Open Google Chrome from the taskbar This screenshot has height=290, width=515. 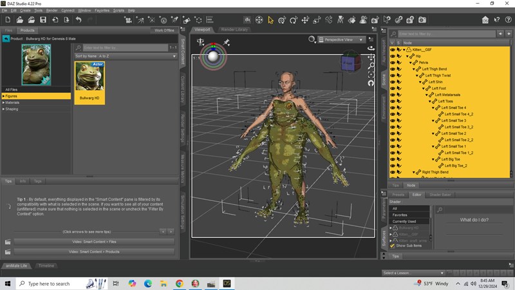coord(180,284)
